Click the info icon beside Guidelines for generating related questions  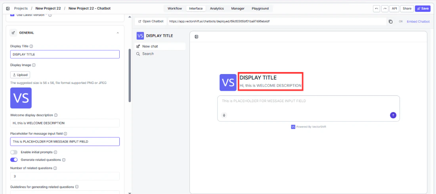click(77, 187)
